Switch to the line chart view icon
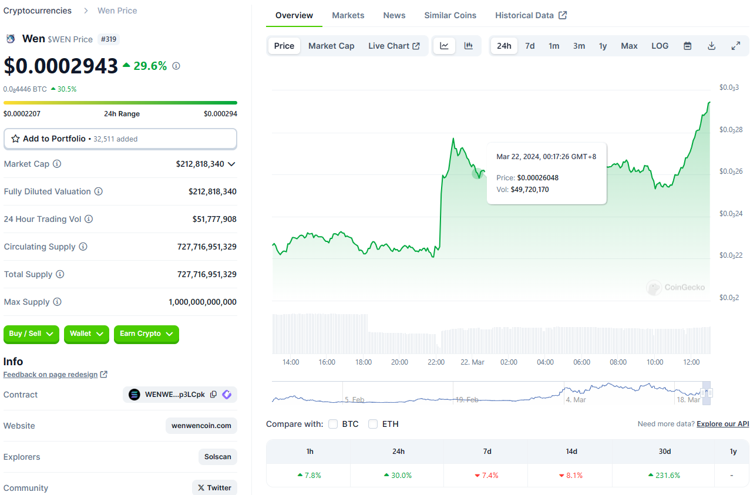Image resolution: width=750 pixels, height=495 pixels. [444, 46]
